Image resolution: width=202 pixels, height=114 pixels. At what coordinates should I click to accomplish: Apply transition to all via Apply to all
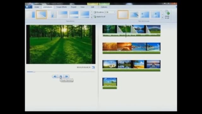(100, 17)
